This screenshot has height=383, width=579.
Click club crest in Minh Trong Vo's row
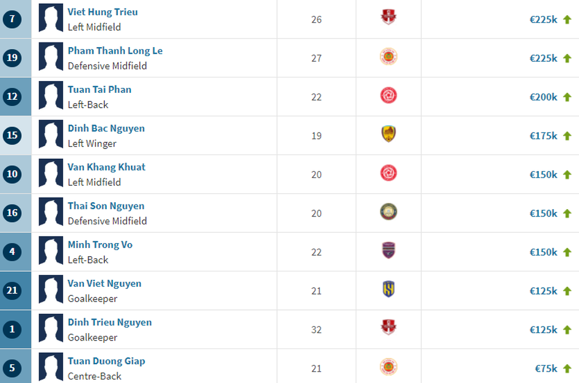tap(388, 251)
